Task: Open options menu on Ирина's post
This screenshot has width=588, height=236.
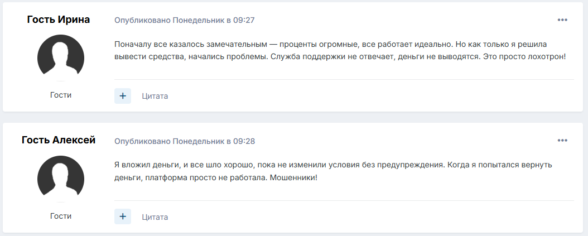Action: [562, 20]
